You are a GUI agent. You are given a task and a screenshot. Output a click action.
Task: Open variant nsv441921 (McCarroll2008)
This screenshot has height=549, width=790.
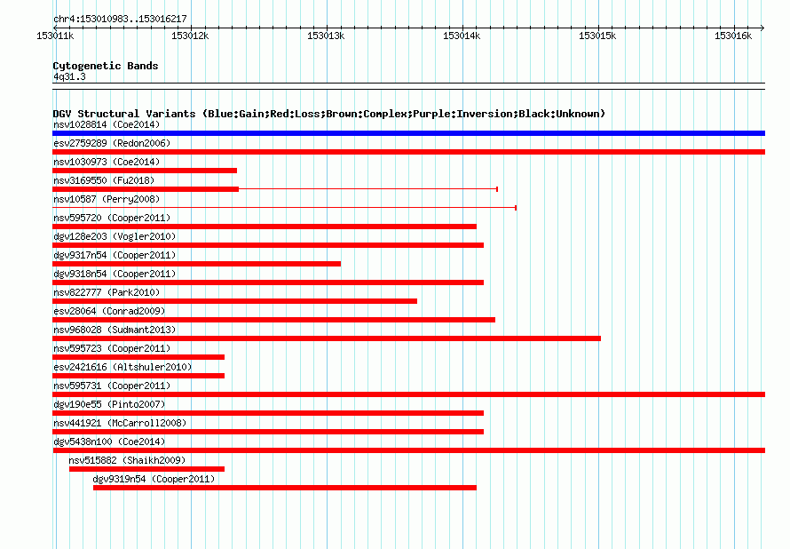[x=120, y=423]
